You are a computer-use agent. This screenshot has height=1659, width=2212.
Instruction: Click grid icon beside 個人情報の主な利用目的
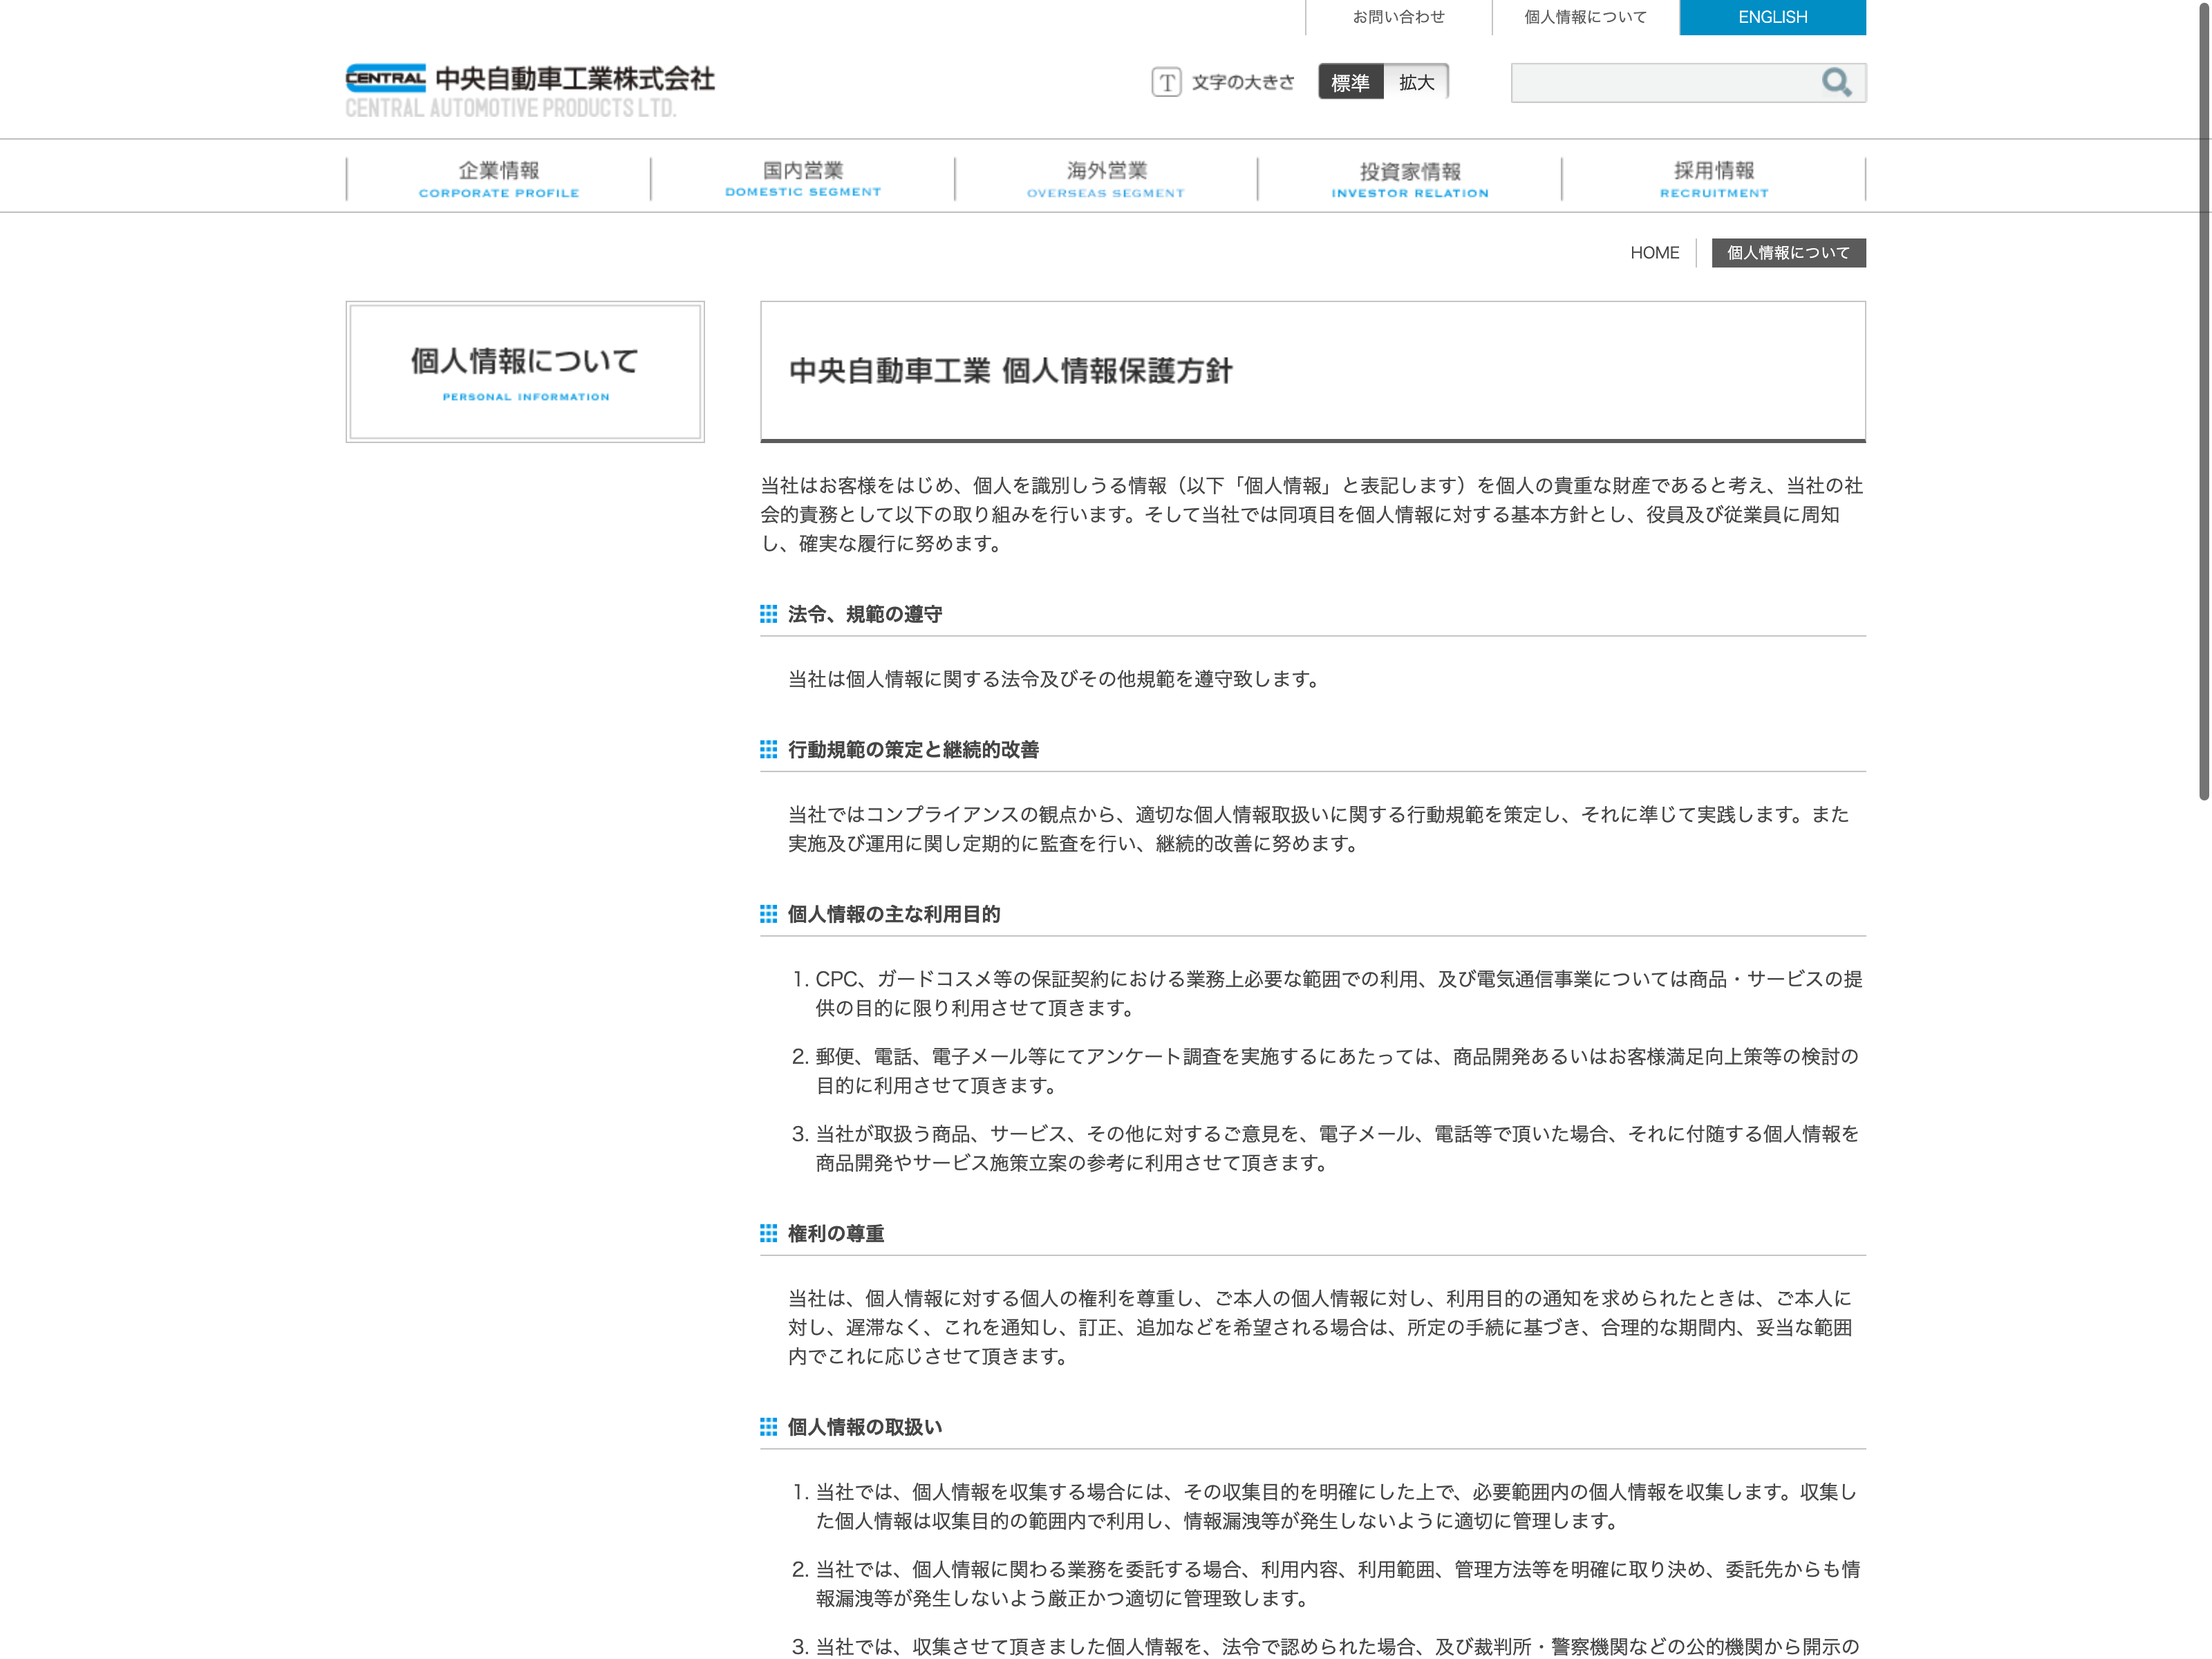(768, 914)
